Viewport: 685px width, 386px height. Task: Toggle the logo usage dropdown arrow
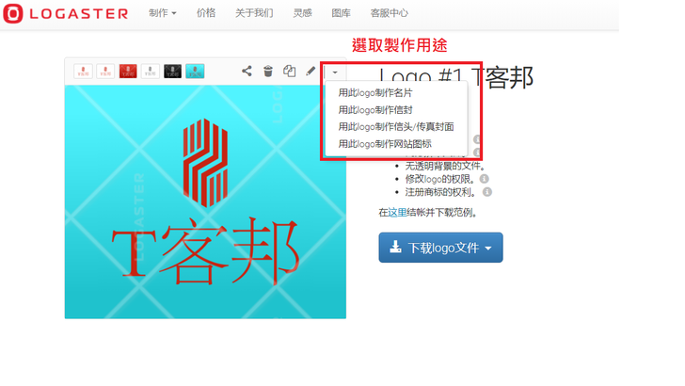pyautogui.click(x=335, y=72)
